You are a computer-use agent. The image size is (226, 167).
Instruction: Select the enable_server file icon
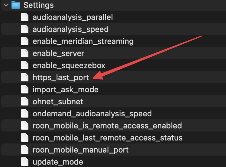(25, 53)
